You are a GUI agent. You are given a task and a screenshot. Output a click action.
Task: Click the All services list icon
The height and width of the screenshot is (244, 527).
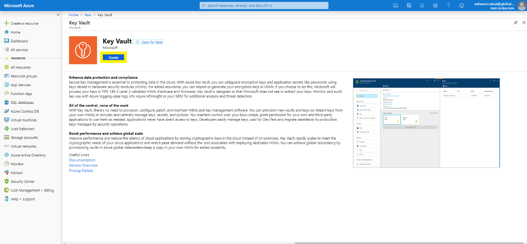coord(6,50)
